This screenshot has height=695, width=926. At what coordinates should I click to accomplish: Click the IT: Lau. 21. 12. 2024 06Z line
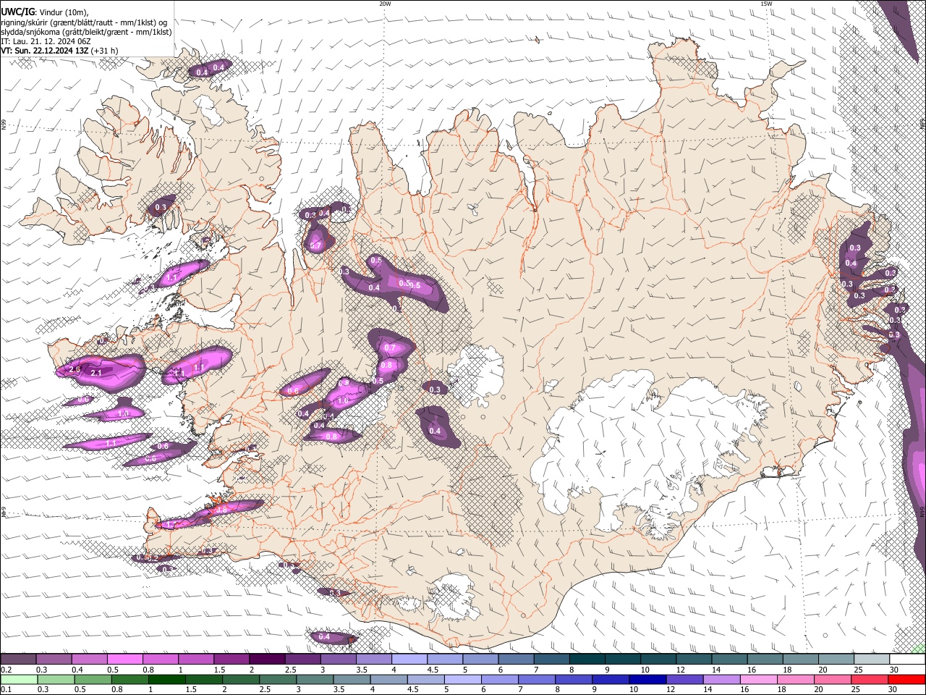(44, 41)
